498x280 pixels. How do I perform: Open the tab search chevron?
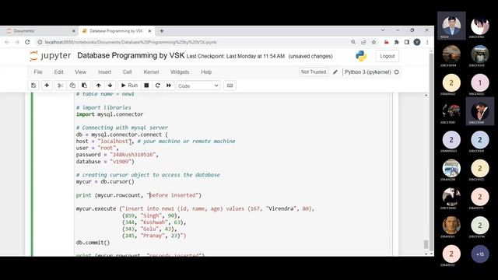[x=383, y=30]
